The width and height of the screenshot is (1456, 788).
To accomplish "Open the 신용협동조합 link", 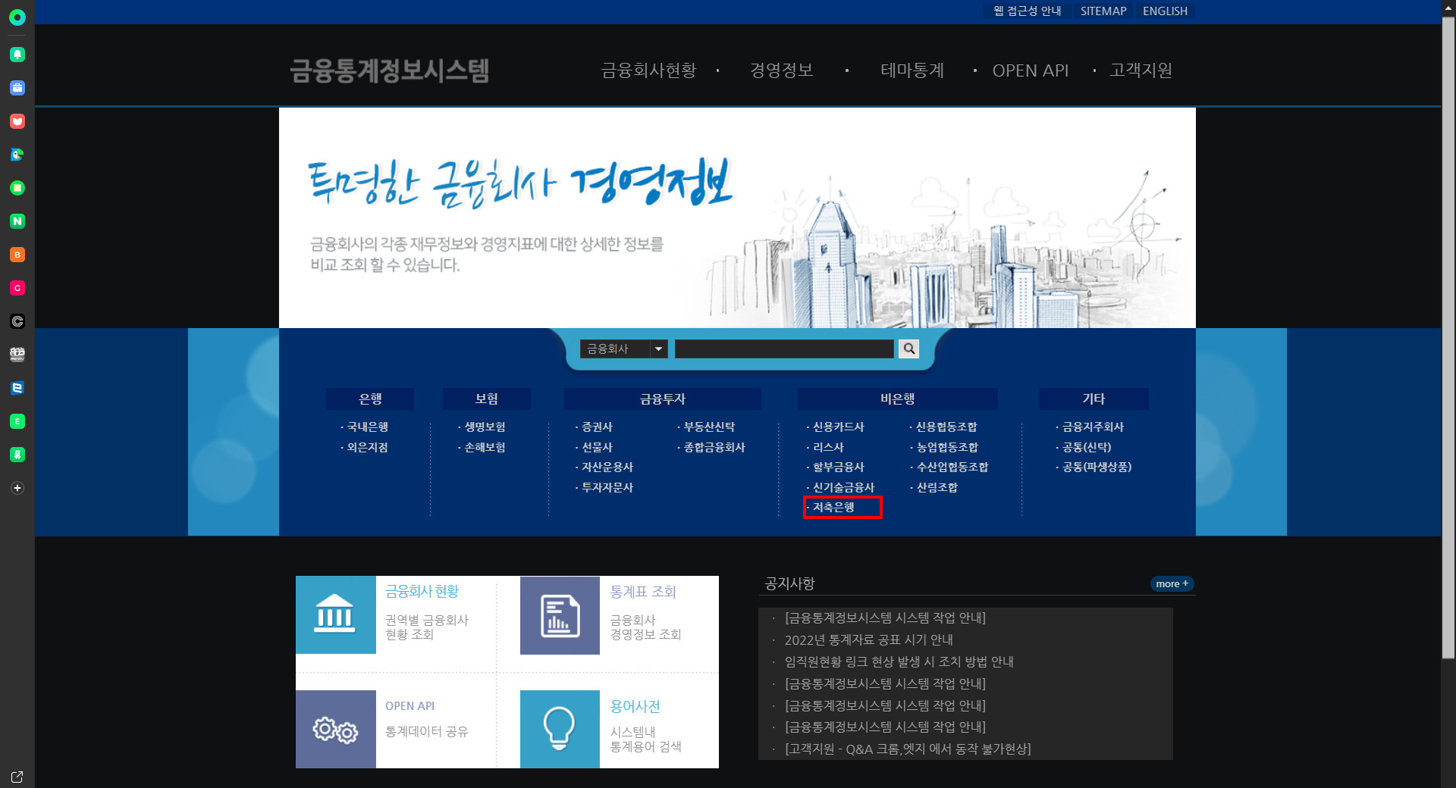I will [946, 427].
